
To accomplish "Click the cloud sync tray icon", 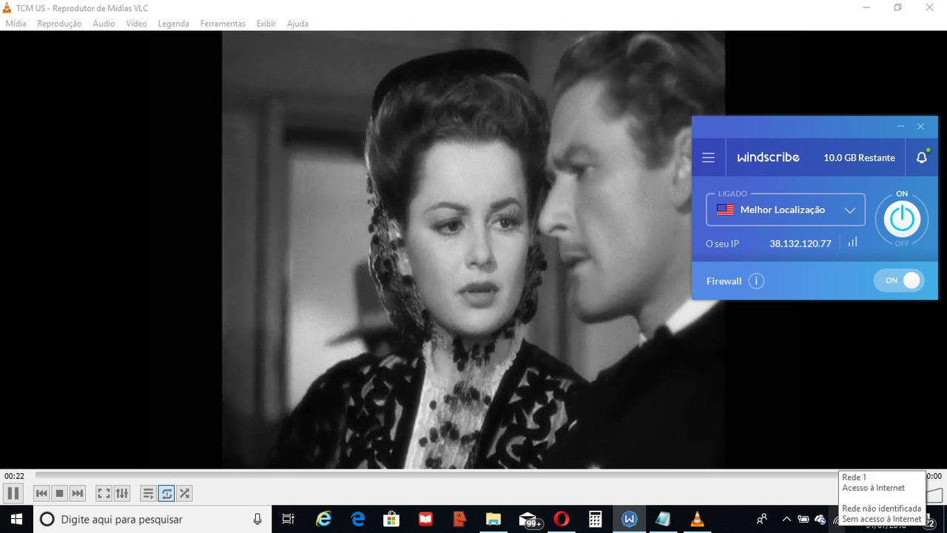I will 820,519.
